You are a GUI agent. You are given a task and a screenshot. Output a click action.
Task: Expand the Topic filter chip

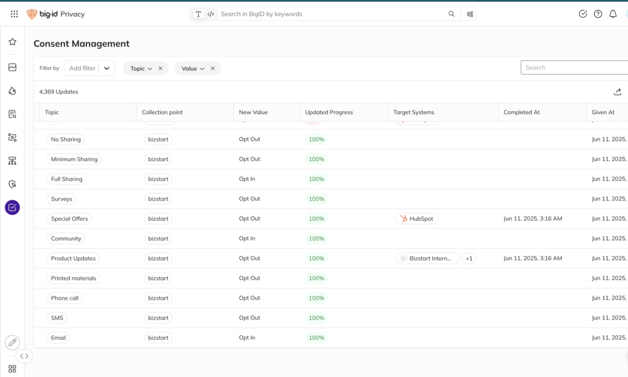[x=141, y=69]
